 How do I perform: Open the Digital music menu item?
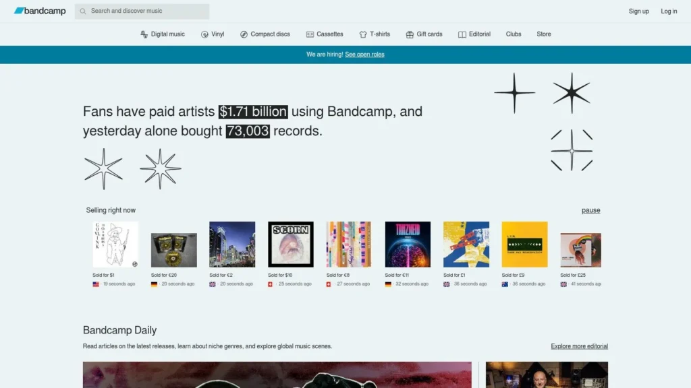point(167,34)
